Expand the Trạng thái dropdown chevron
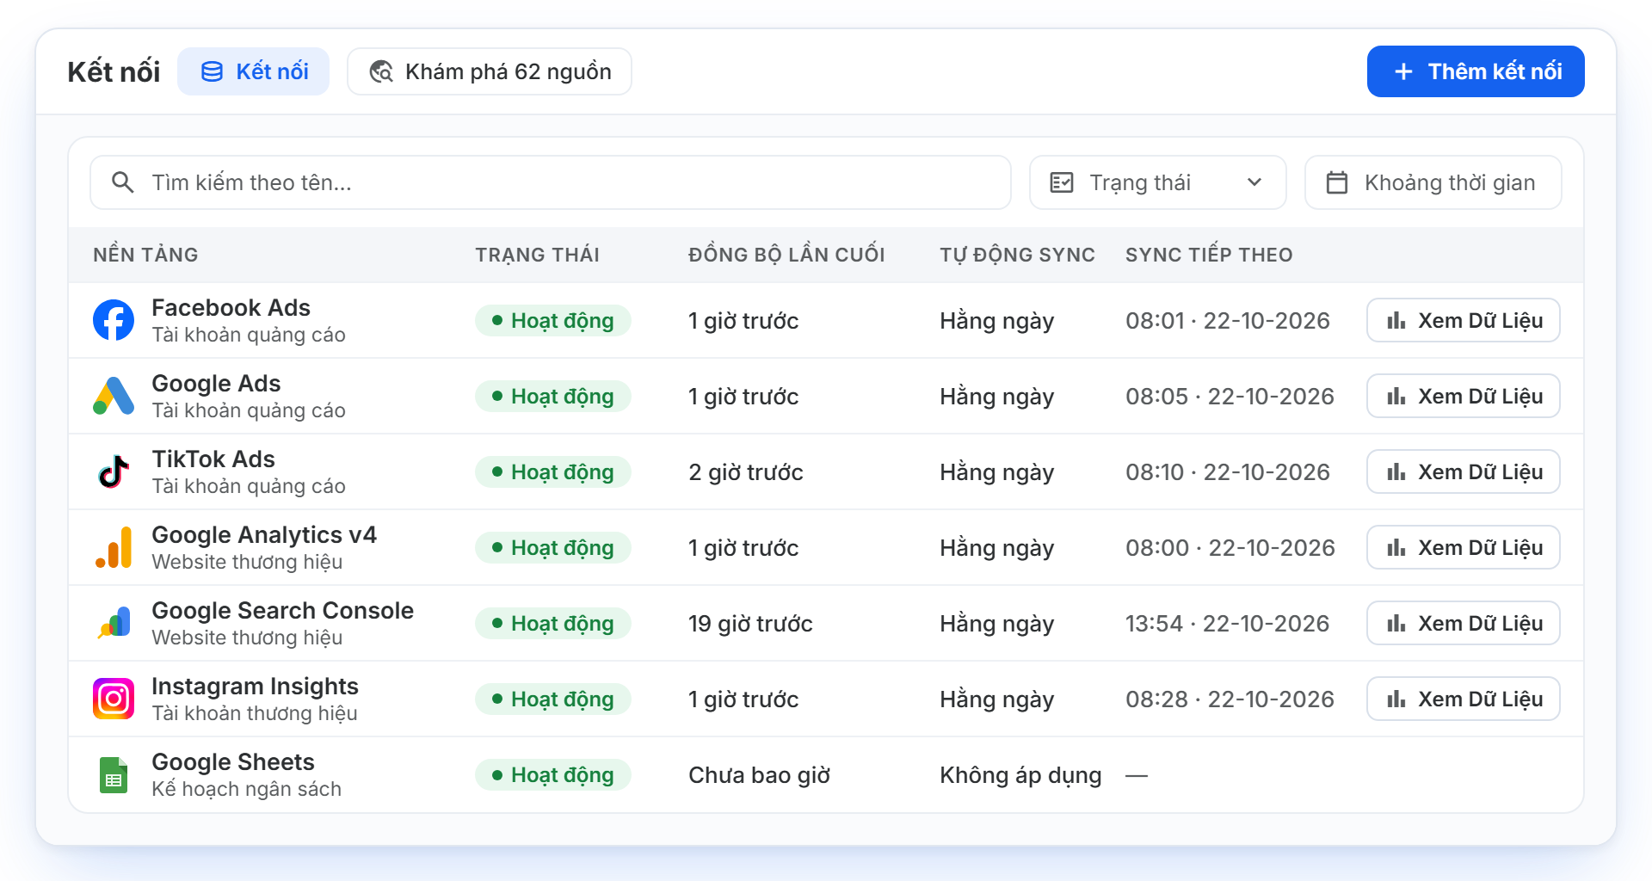Viewport: 1652px width, 881px height. tap(1254, 182)
